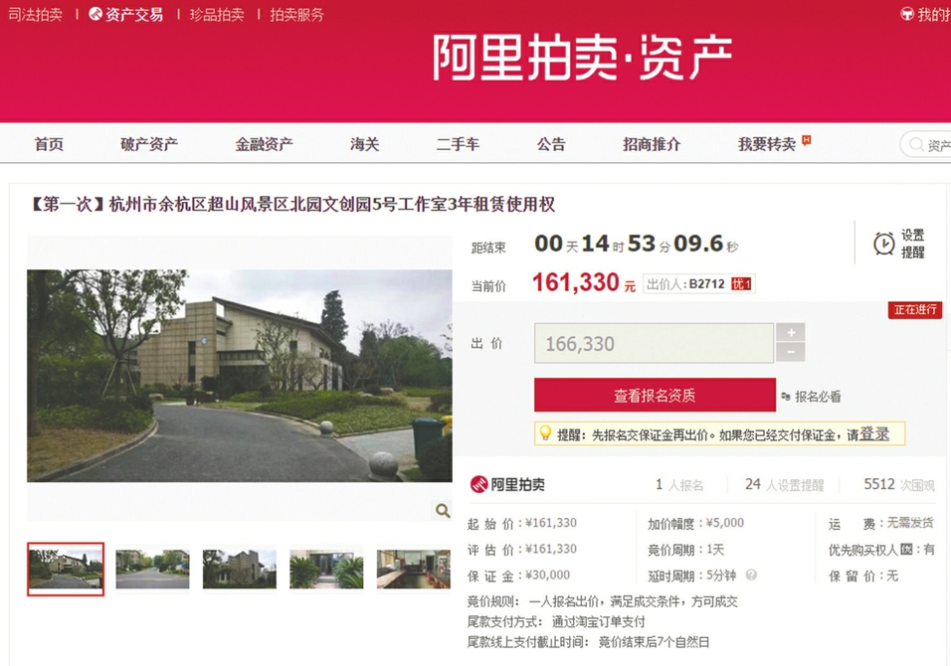Open 我要转卖 navigation tab

(767, 144)
